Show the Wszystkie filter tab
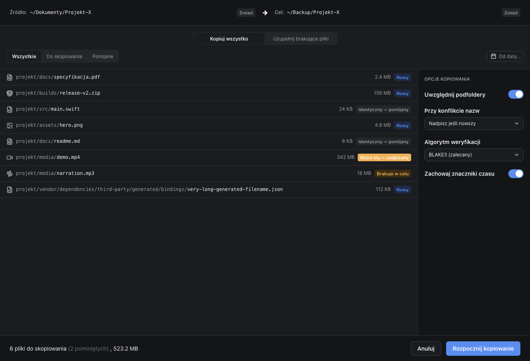 (24, 57)
